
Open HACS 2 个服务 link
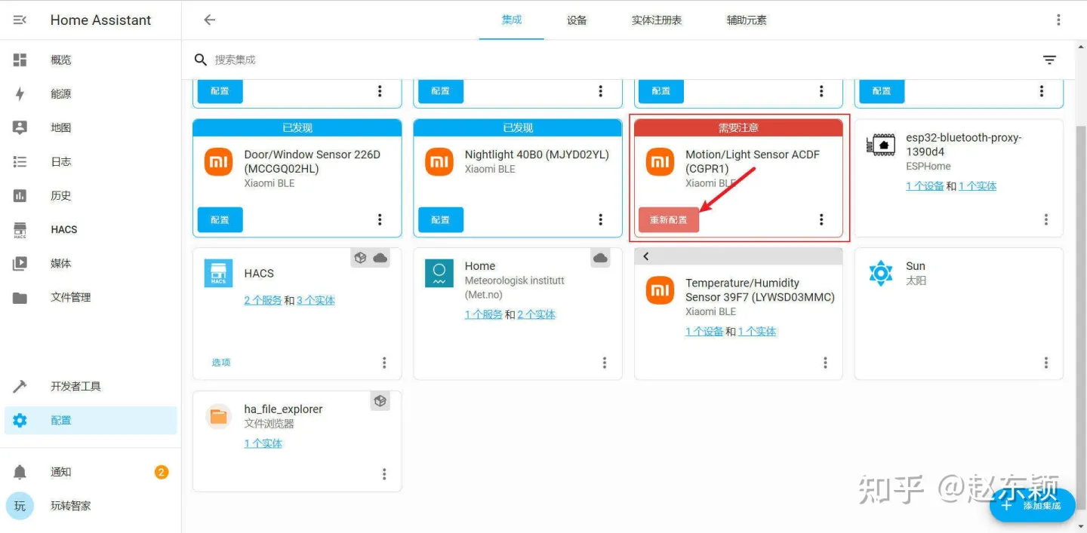click(x=263, y=300)
